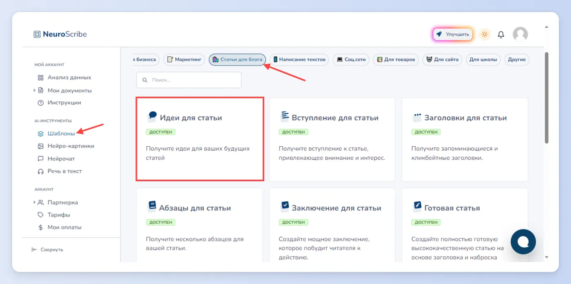This screenshot has width=571, height=284.
Task: Click the Тарифы tag icon
Action: (x=40, y=215)
